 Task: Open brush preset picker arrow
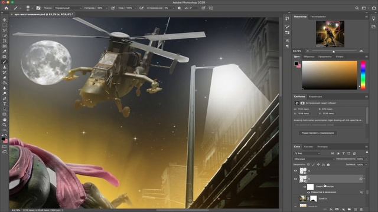coord(32,8)
